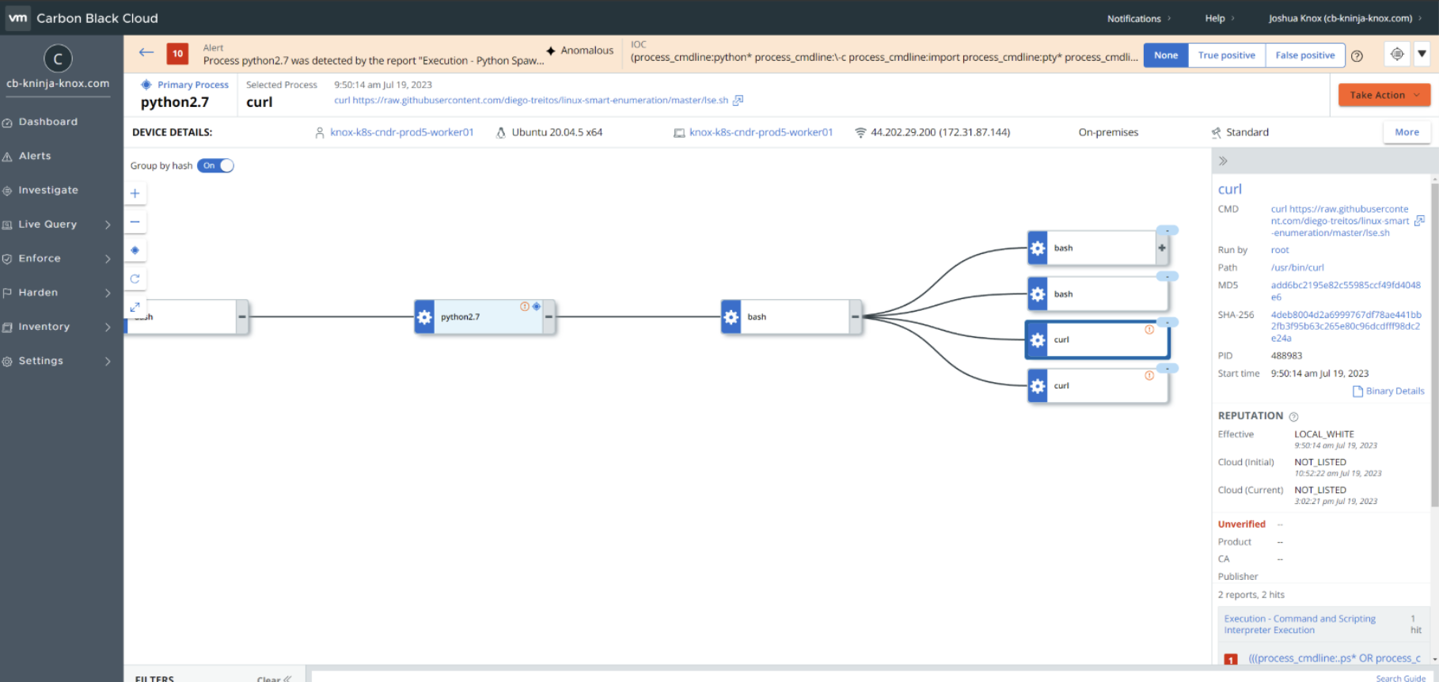Zoom out the process tree
Viewport: 1439px width, 682px height.
tap(135, 222)
